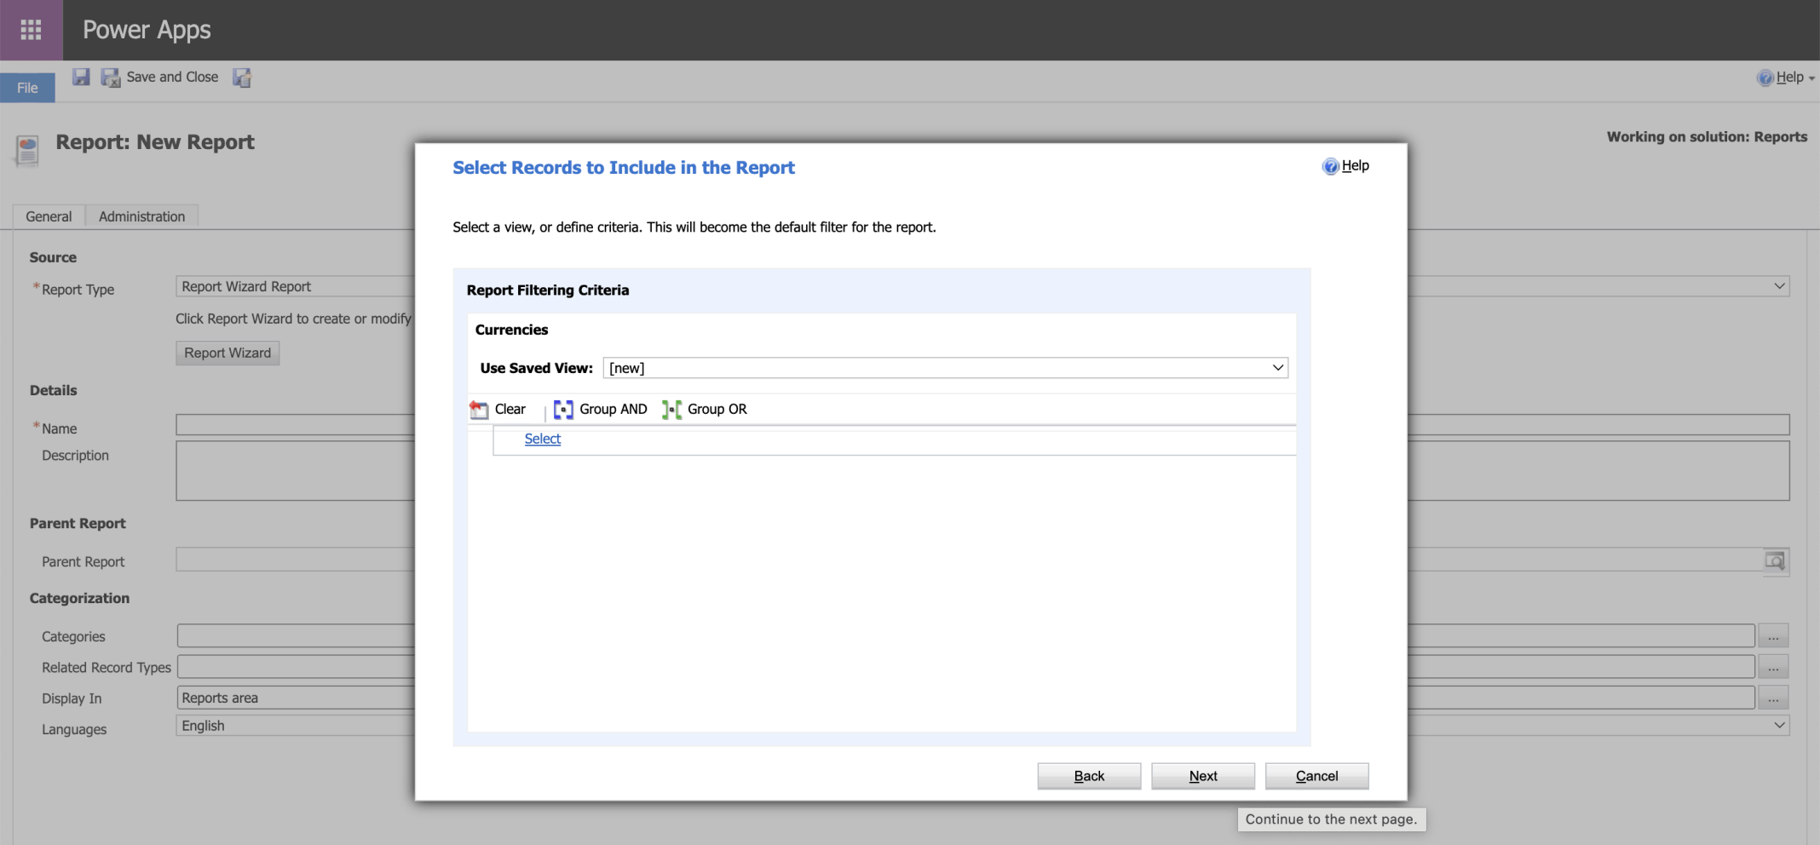This screenshot has height=845, width=1820.
Task: Cancel the report wizard dialog
Action: 1316,776
